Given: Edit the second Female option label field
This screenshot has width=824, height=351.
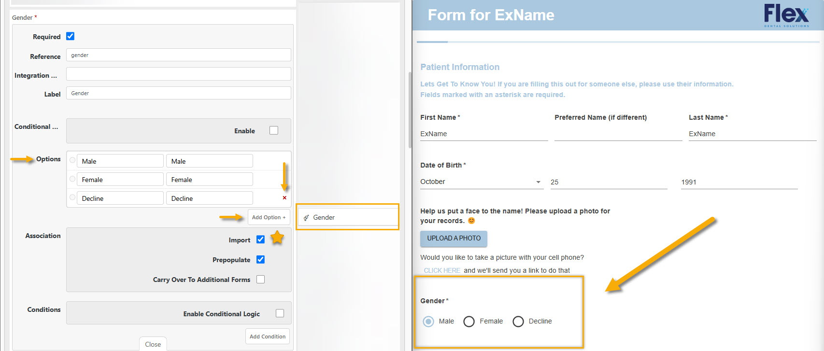Looking at the screenshot, I should point(209,179).
